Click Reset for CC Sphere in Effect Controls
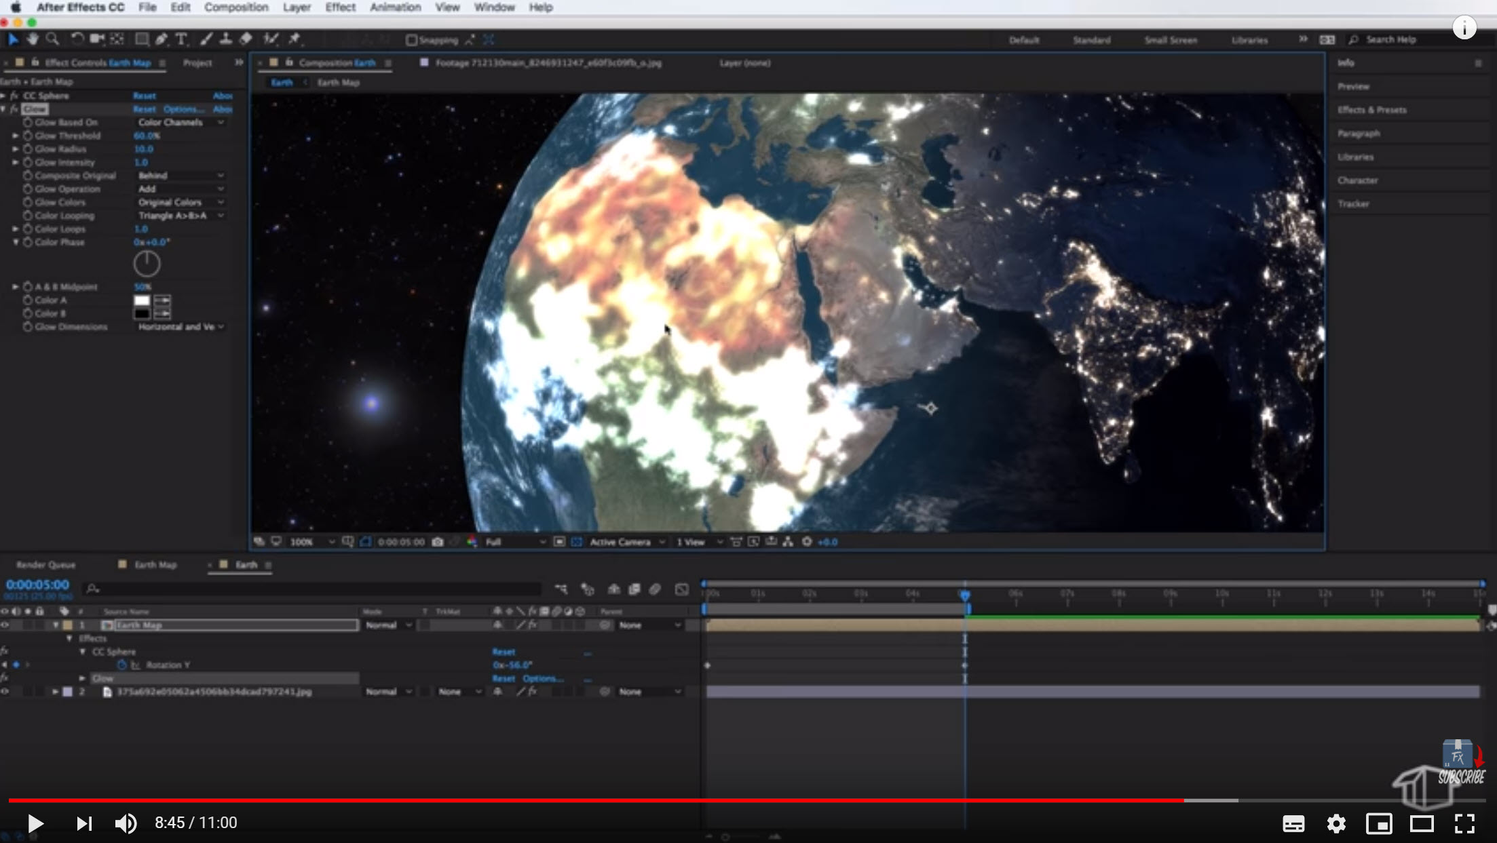The image size is (1497, 843). point(144,96)
